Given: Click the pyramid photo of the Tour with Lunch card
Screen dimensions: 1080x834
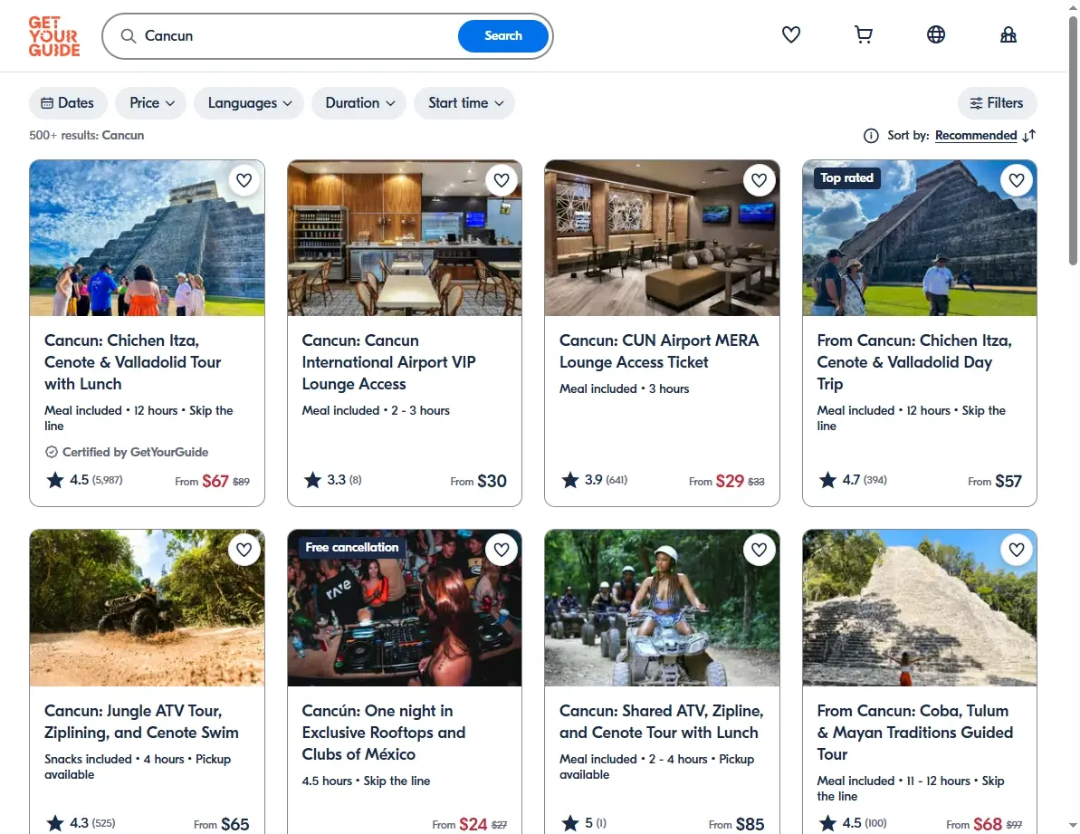Looking at the screenshot, I should click(x=147, y=238).
